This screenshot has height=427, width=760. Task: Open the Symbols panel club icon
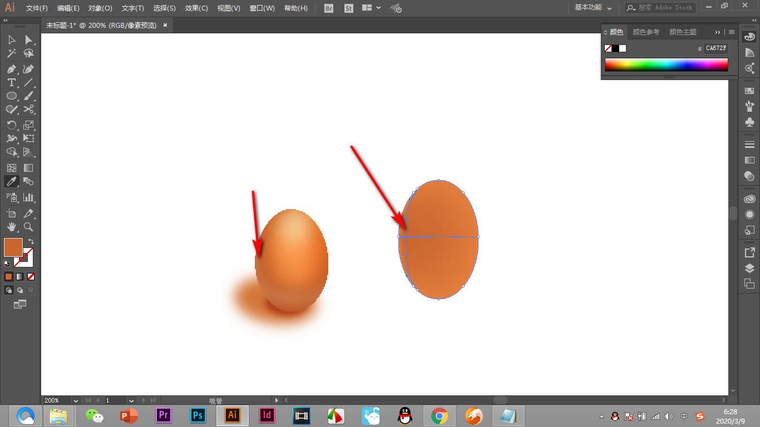point(749,122)
